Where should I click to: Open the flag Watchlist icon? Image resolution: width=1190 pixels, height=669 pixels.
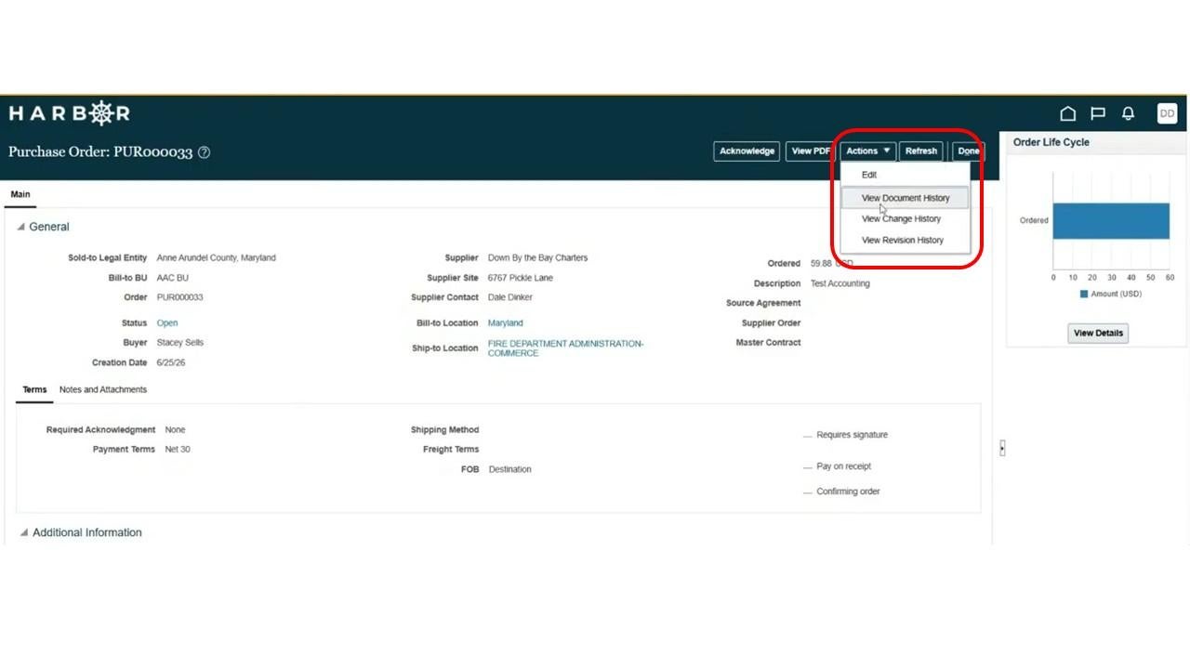pos(1098,113)
